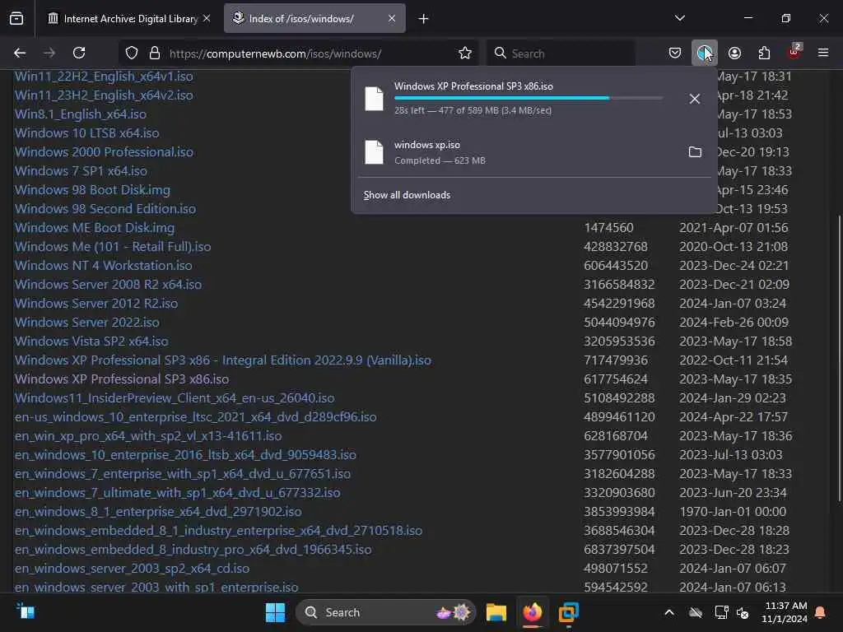Open the Windows Start menu

click(275, 612)
